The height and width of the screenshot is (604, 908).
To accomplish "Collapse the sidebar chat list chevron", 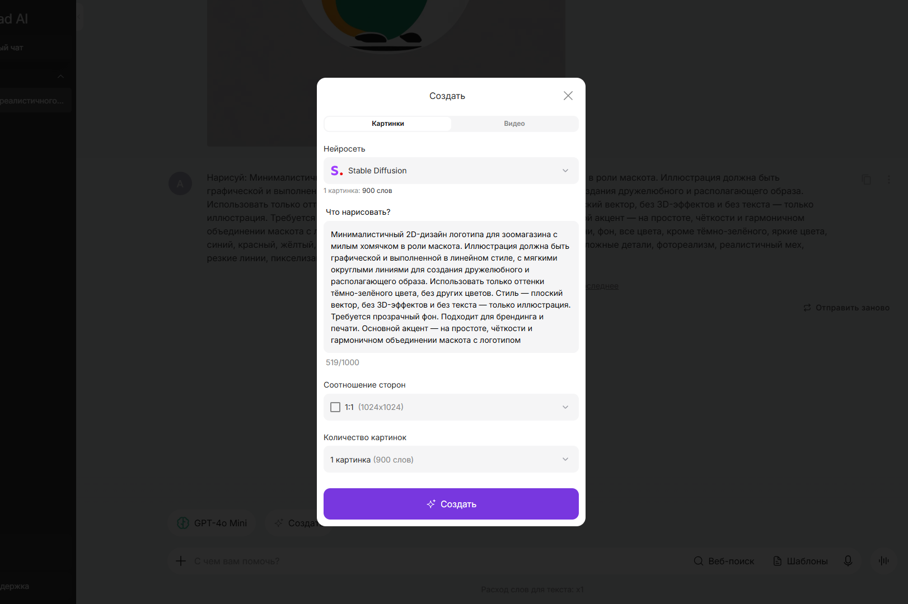I will [60, 77].
